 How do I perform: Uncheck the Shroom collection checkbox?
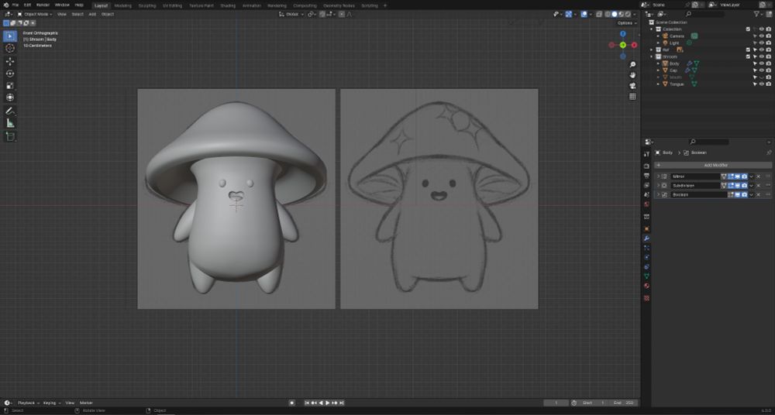[x=748, y=57]
